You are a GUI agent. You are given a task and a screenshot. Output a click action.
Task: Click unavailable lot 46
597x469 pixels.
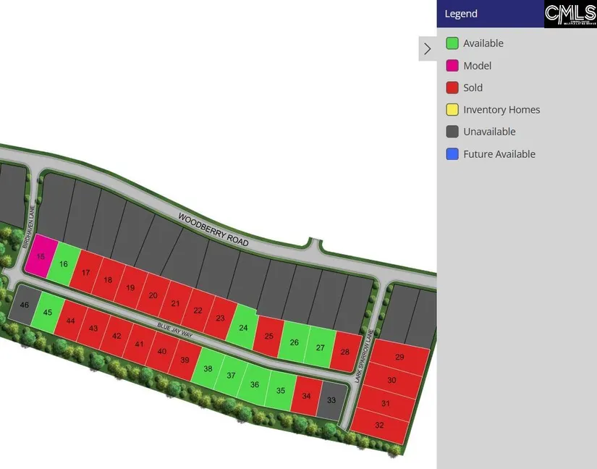(x=24, y=305)
